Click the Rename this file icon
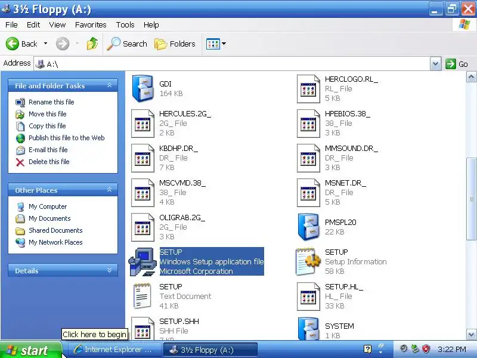Viewport: 477px width, 358px height. coord(20,102)
